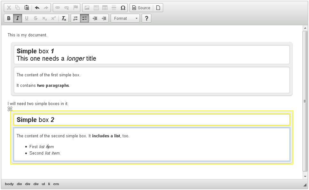This screenshot has height=190, width=309.
Task: Select em in the elements path
Action: [x=56, y=184]
